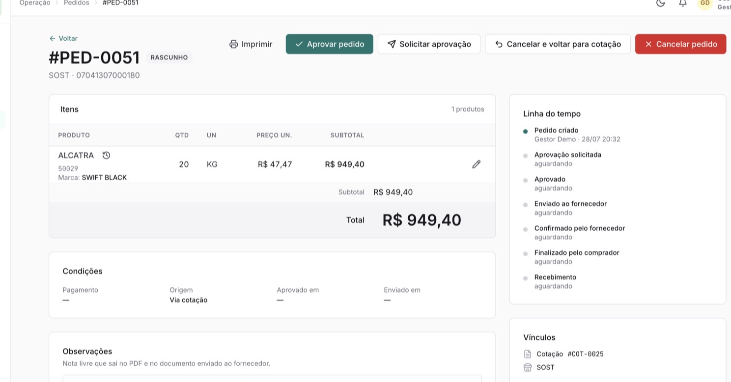
Task: Select Confirmado pelo fornecedor timeline step
Action: point(580,228)
